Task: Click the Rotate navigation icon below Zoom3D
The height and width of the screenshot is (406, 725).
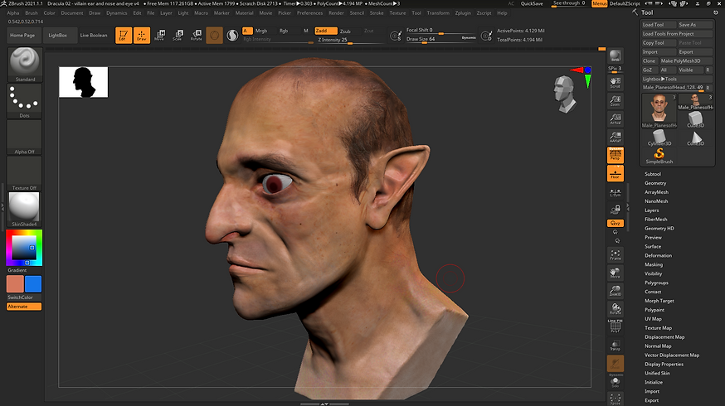Action: tap(615, 309)
